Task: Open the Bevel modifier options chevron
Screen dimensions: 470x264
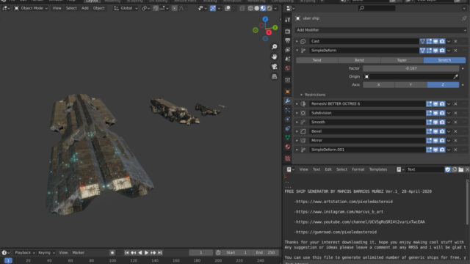Action: pyautogui.click(x=449, y=131)
